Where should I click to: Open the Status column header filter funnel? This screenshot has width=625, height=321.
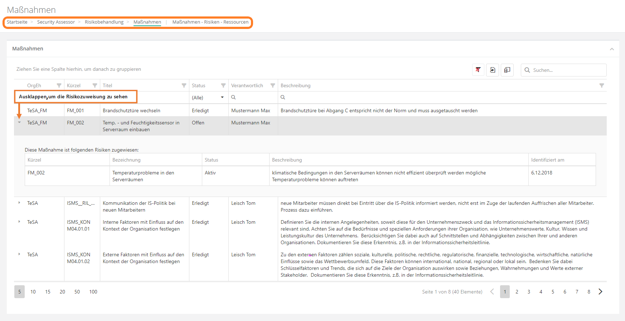point(223,85)
